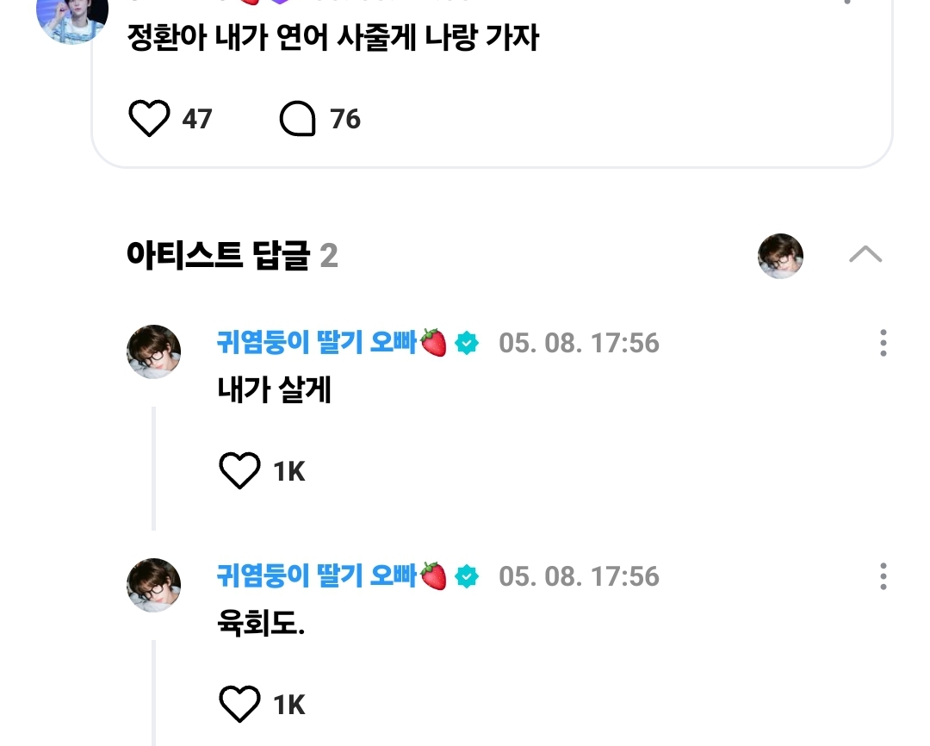Tap the small artist avatar beside the chevron
The image size is (930, 746).
780,256
